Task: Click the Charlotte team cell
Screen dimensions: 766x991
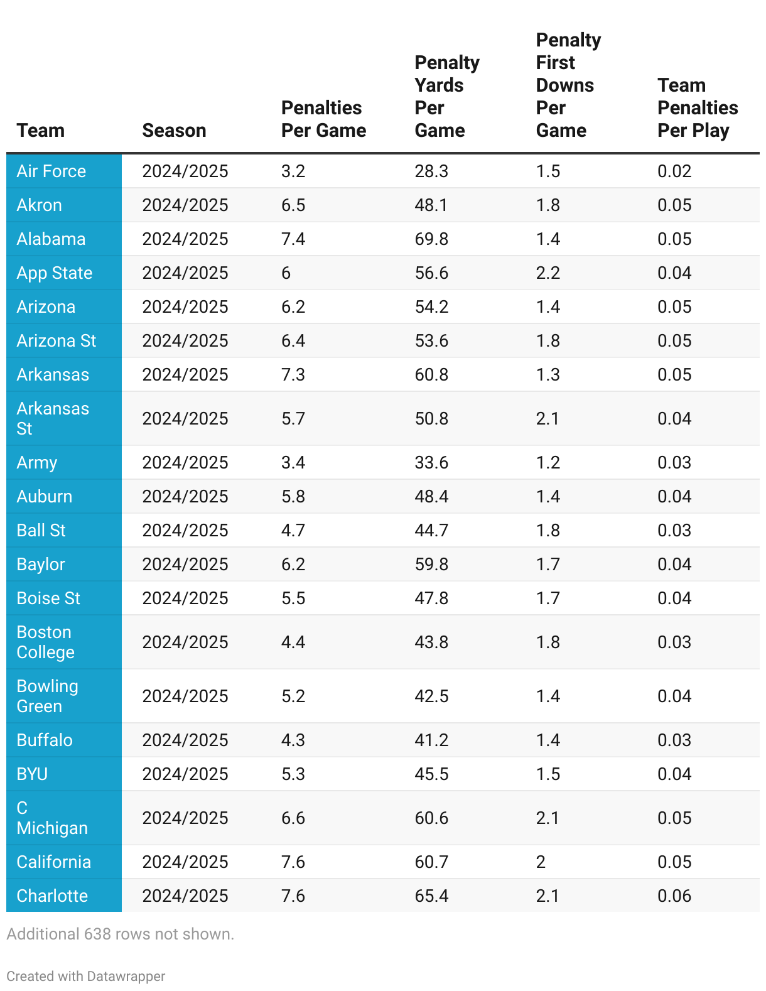Action: [64, 896]
